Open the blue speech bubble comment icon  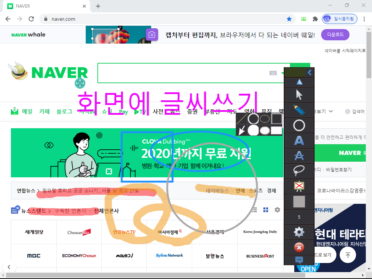coord(299,260)
